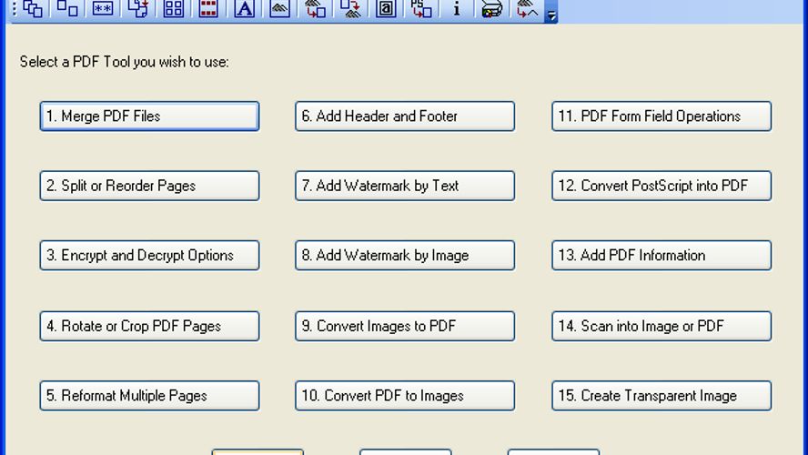Expand the toolbar overflow options arrow
Image resolution: width=808 pixels, height=455 pixels.
pos(551,13)
